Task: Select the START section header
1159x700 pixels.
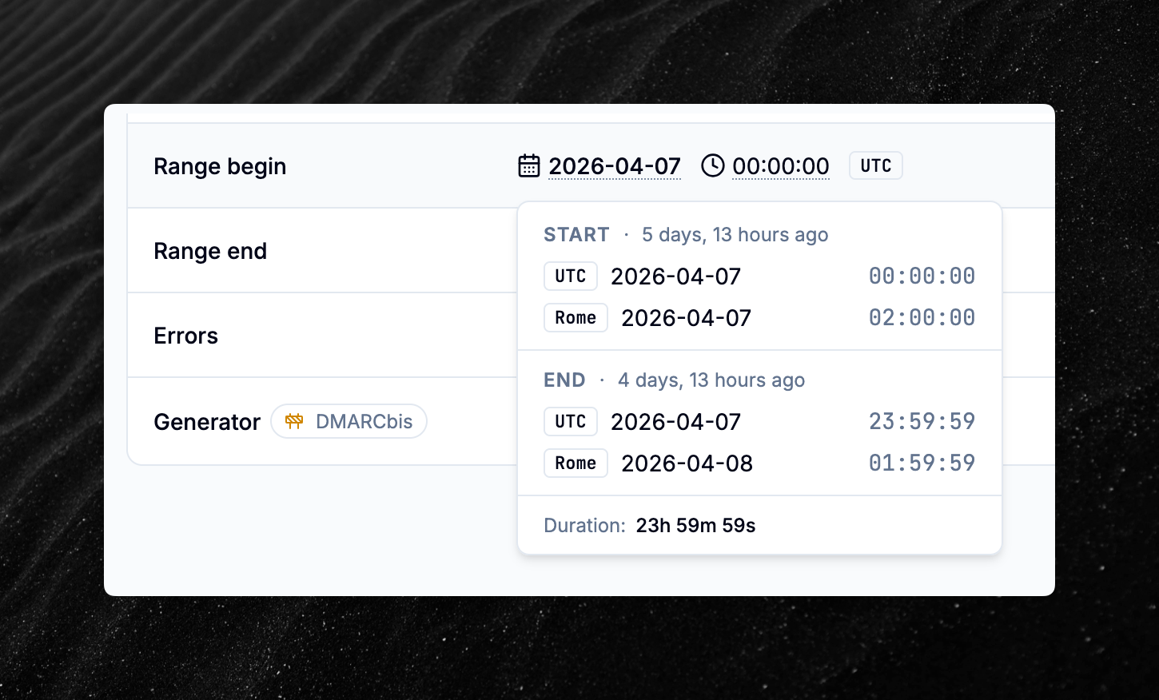Action: click(x=576, y=234)
